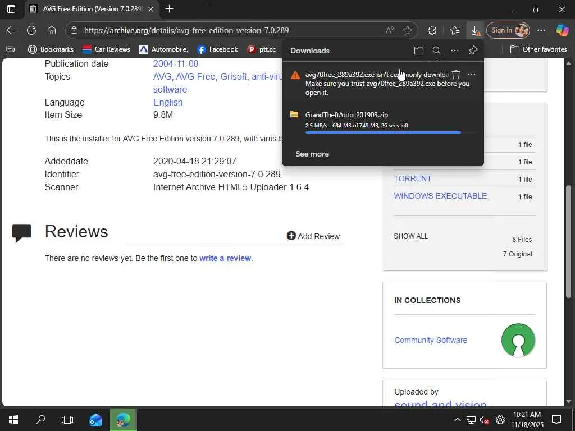The width and height of the screenshot is (575, 431).
Task: Open the software topic link
Action: coord(170,89)
